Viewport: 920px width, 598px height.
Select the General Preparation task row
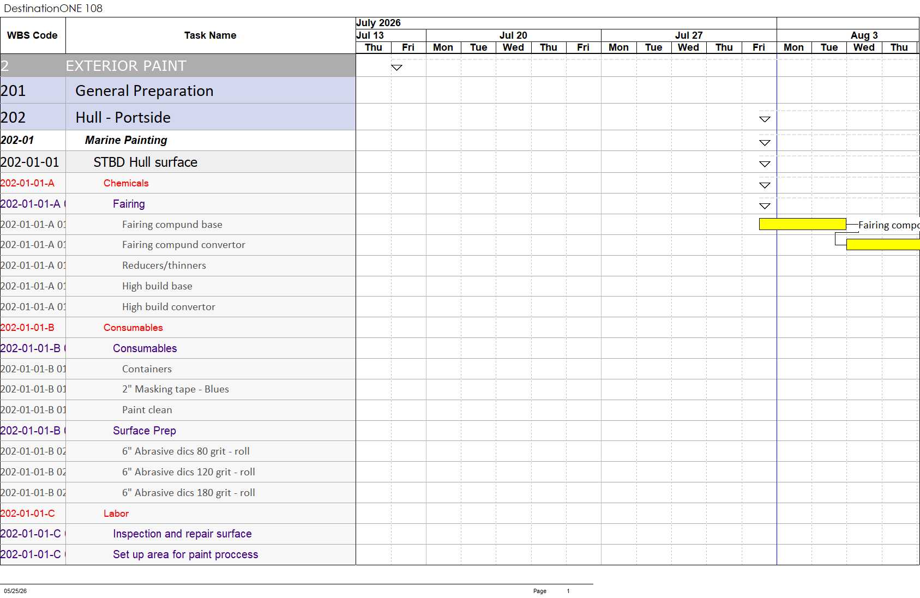pyautogui.click(x=178, y=90)
